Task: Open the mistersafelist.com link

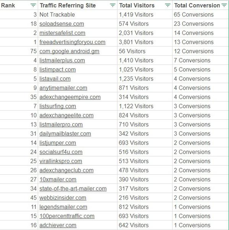Action: pos(62,33)
